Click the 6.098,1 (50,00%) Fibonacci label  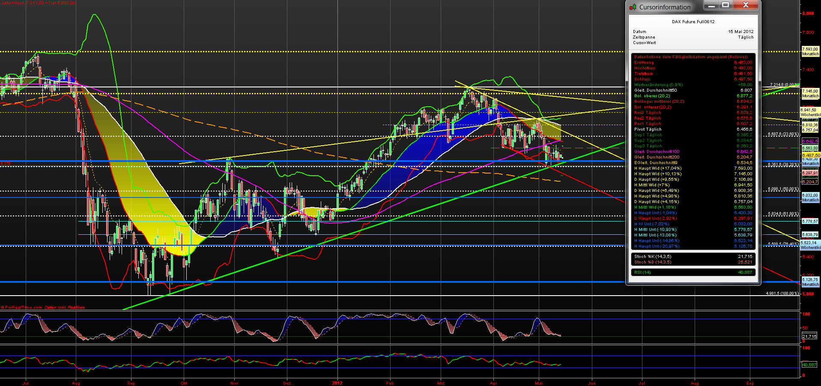click(x=783, y=189)
